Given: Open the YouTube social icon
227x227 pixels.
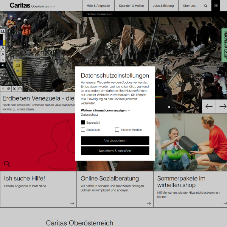Looking at the screenshot, I should 20,89.
